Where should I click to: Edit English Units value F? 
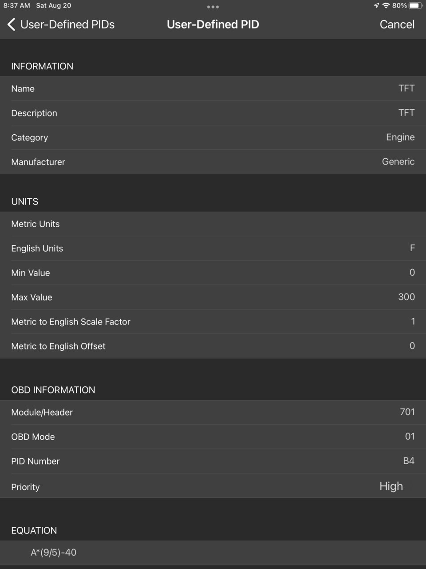(213, 248)
